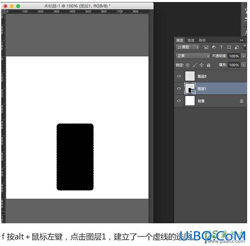Click the 图层1 layer thumbnail
Image resolution: width=250 pixels, height=246 pixels.
[190, 88]
